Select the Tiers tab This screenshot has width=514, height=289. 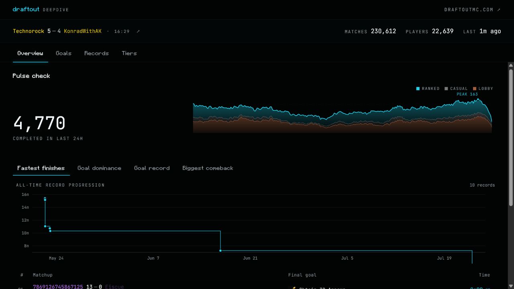click(x=129, y=53)
